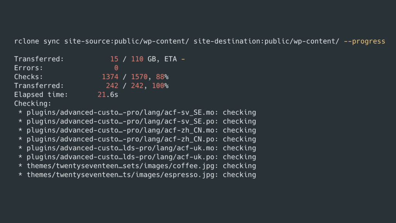Image resolution: width=396 pixels, height=223 pixels.
Task: Click the acf-uk.mo file line
Action: pos(137,148)
